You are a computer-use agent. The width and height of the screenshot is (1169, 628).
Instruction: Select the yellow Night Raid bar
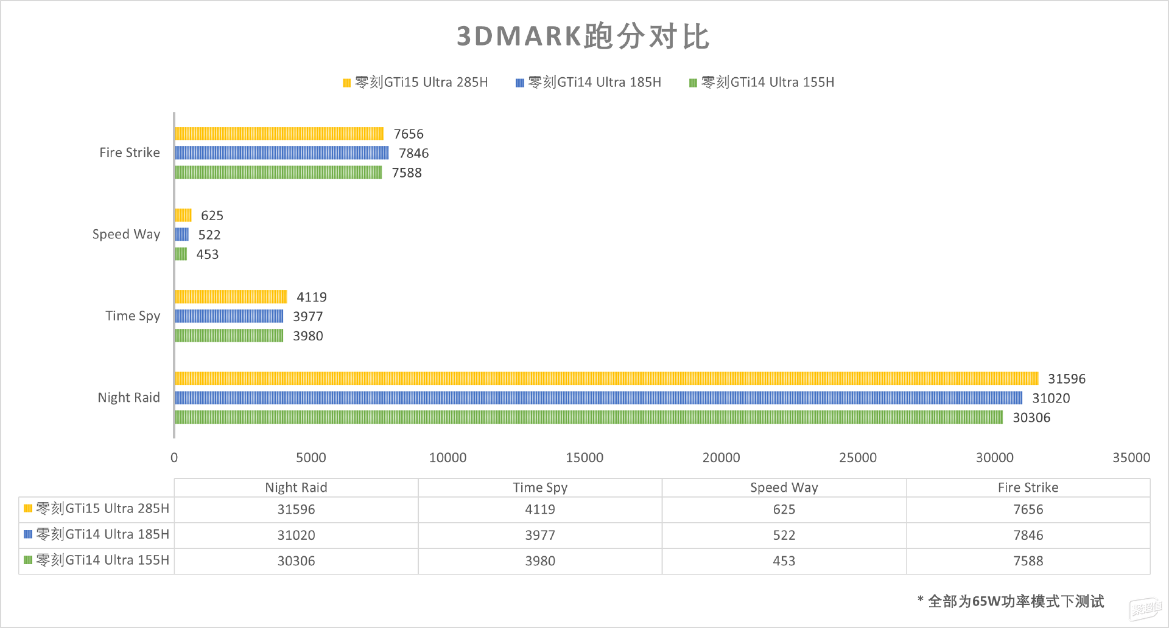606,378
